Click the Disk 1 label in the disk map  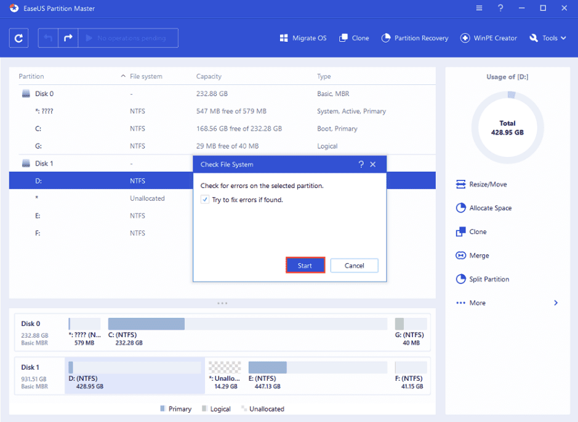click(30, 367)
